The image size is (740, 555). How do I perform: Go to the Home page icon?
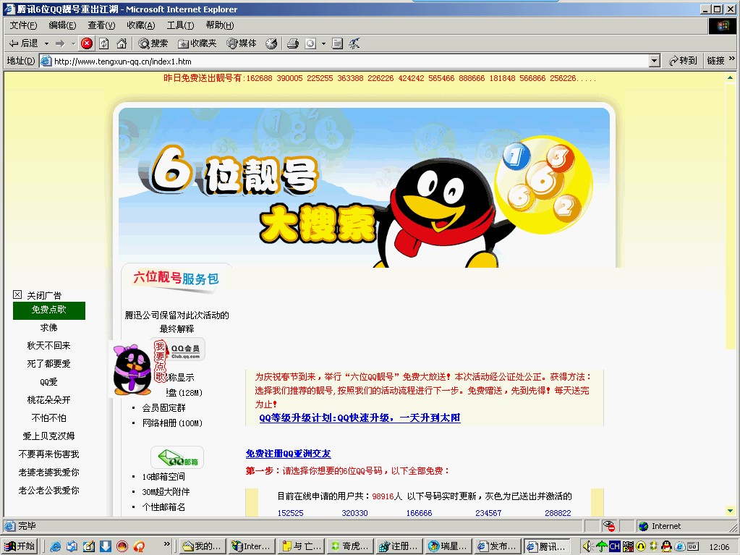tap(122, 43)
